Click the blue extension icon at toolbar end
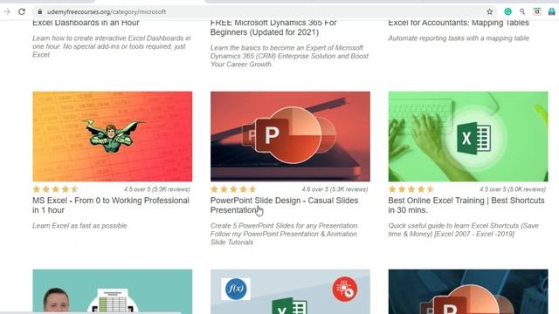 551,11
